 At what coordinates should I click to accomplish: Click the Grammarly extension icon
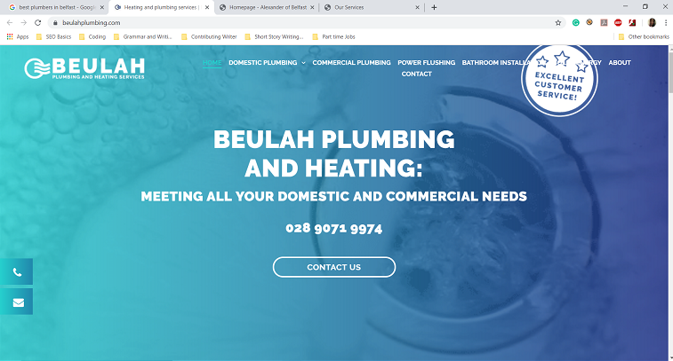click(x=575, y=23)
